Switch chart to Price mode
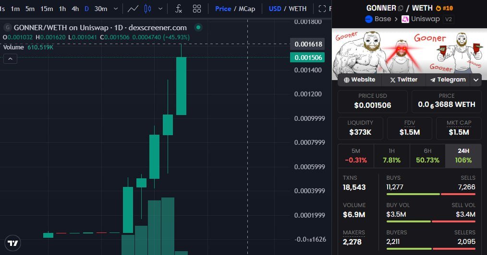 pos(223,9)
